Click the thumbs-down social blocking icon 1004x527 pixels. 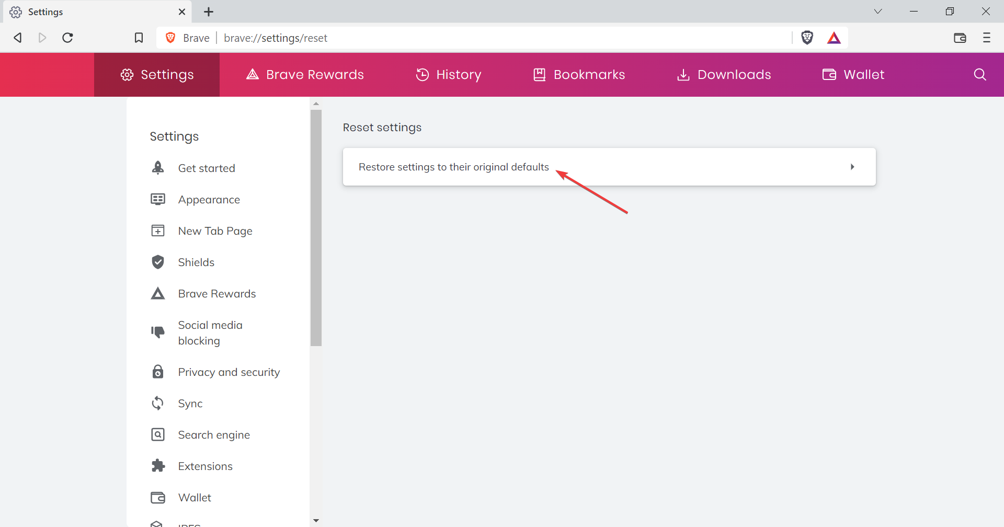(x=158, y=332)
